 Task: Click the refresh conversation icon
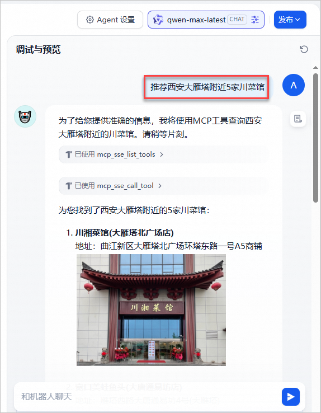tap(304, 49)
